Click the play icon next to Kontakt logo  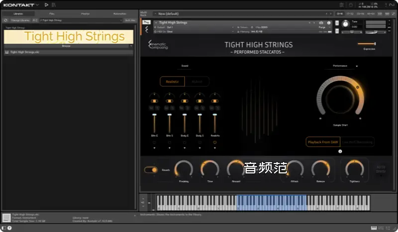pos(46,5)
